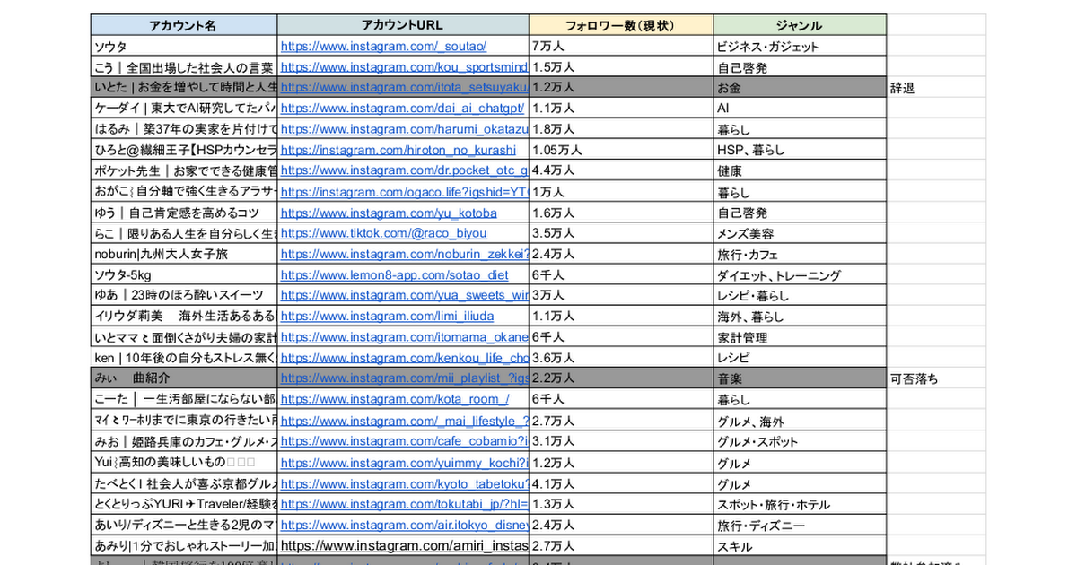
Task: Select the 3.5万人 follower count cell
Action: pos(621,233)
